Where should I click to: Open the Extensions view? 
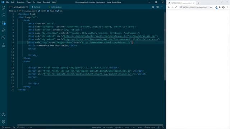pyautogui.click(x=4, y=38)
